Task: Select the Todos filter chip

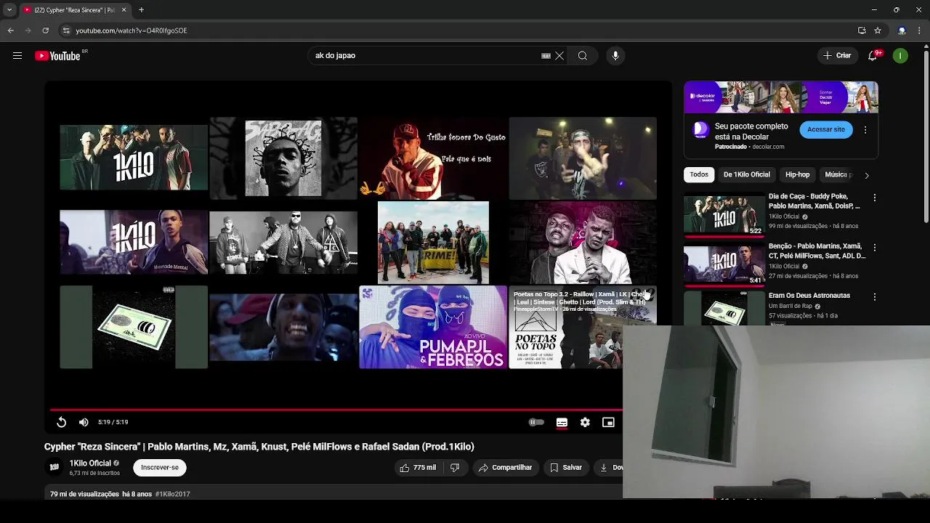Action: (699, 174)
